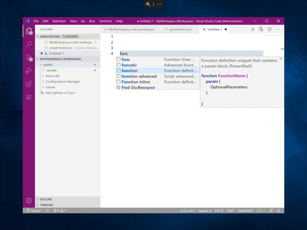Click the 1 UNSAVED badge

click(x=70, y=37)
